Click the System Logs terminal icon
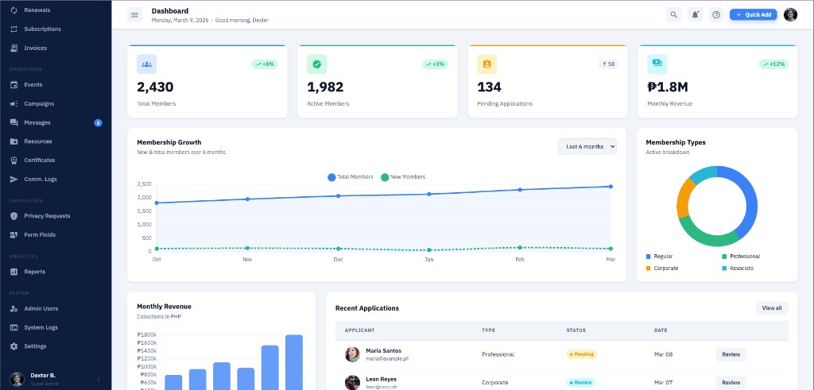 [14, 328]
